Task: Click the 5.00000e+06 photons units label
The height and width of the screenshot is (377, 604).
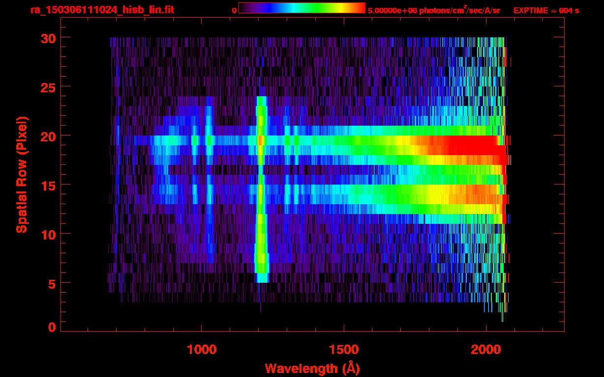Action: [434, 10]
